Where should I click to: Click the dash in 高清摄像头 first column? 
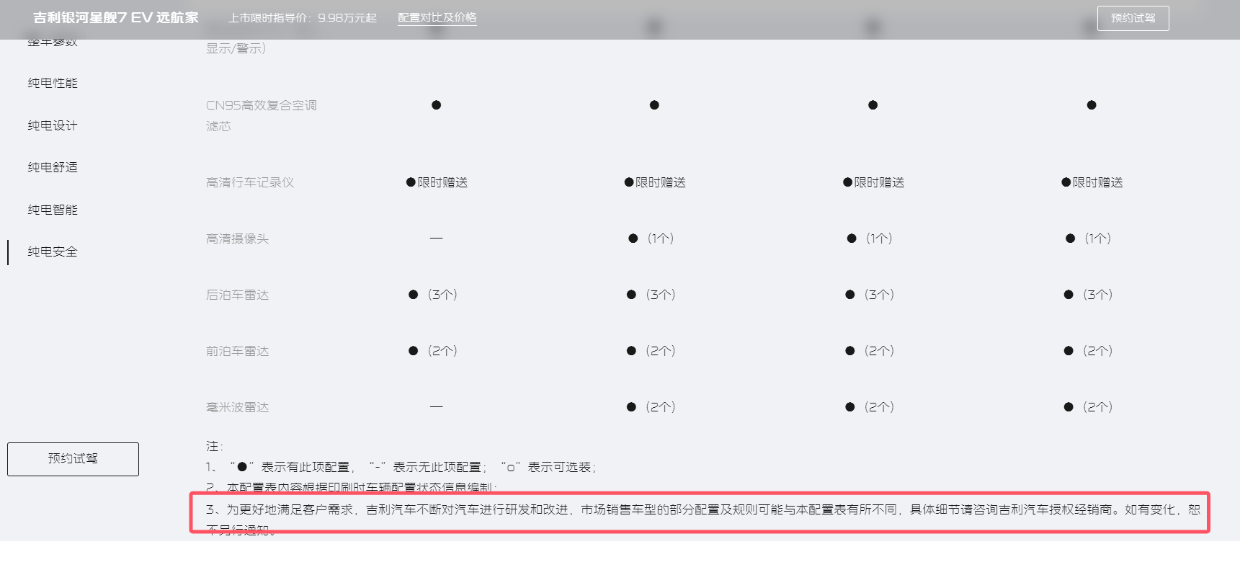pos(436,238)
